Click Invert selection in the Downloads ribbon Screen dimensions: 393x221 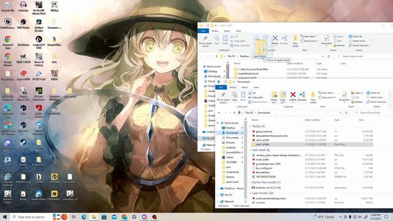376,102
